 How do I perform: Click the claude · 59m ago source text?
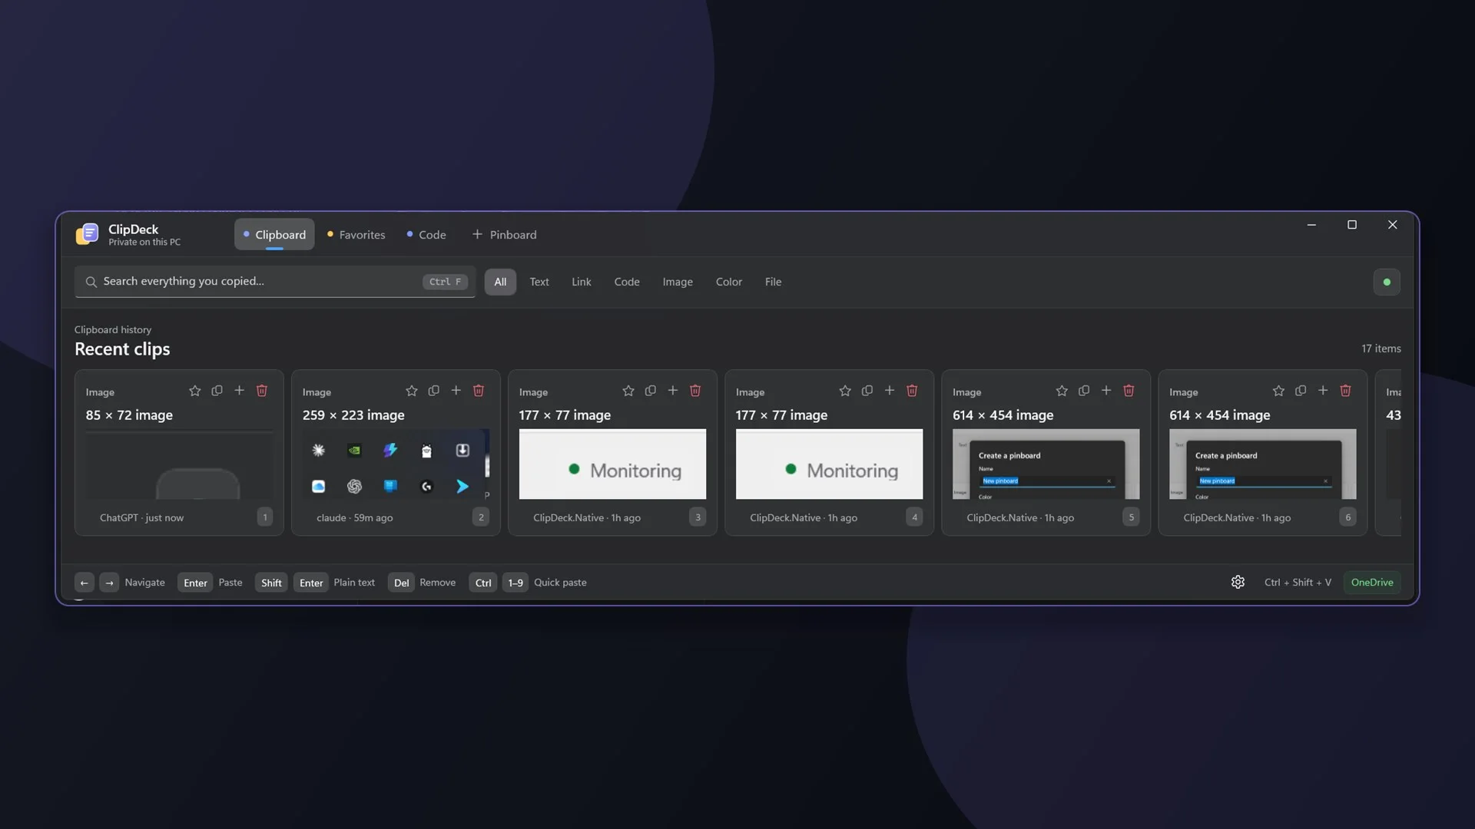[354, 518]
